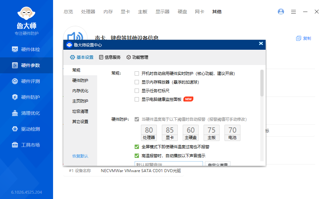
Task: Check 显示任务栏标尺 option
Action: tap(137, 90)
